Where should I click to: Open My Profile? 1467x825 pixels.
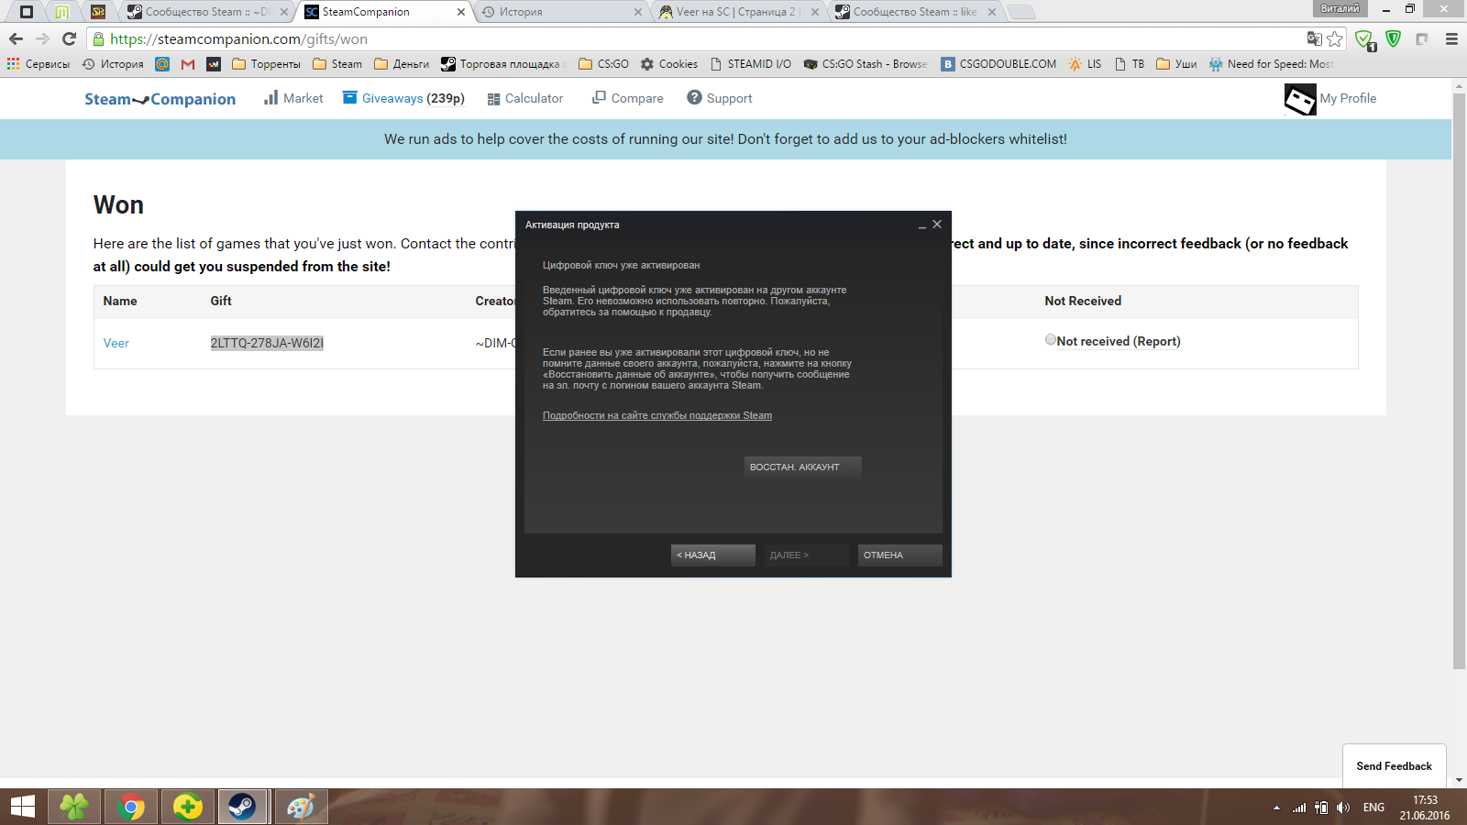[x=1348, y=98]
